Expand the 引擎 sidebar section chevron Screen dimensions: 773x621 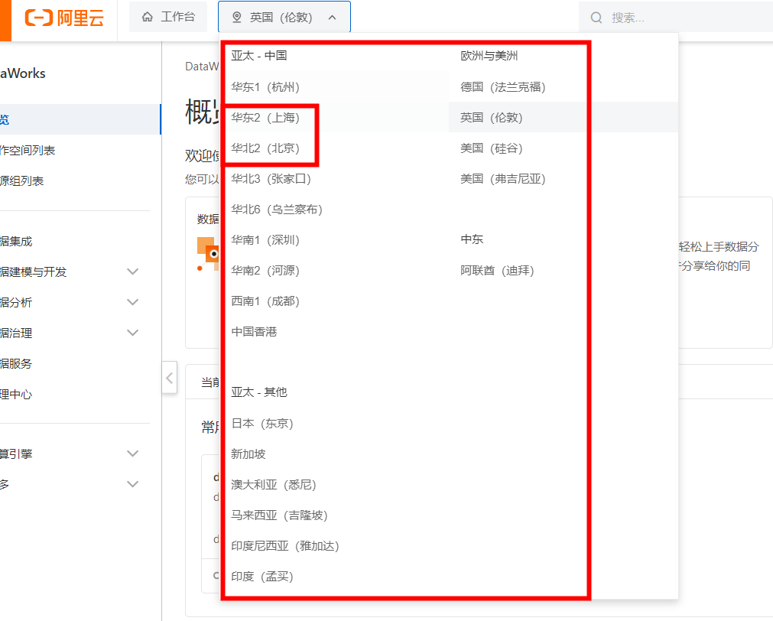point(132,454)
